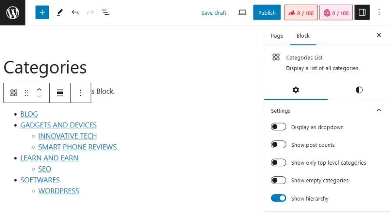Click the block drag handle icon
The height and width of the screenshot is (214, 390).
click(26, 93)
